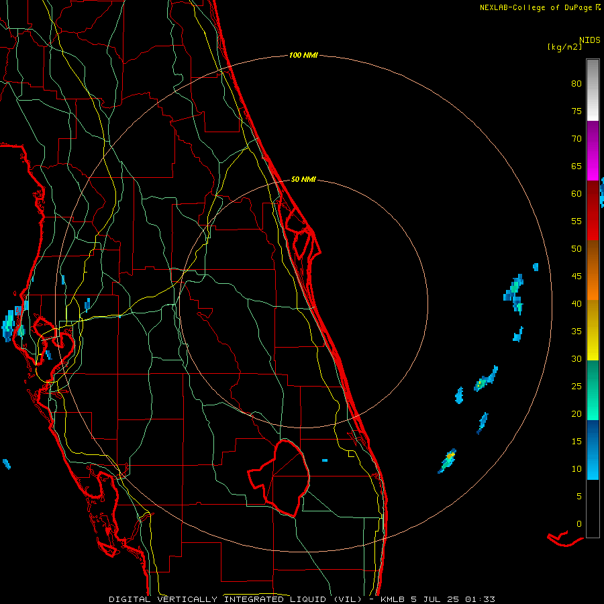
Task: Click the scale value 45
Action: pyautogui.click(x=576, y=276)
